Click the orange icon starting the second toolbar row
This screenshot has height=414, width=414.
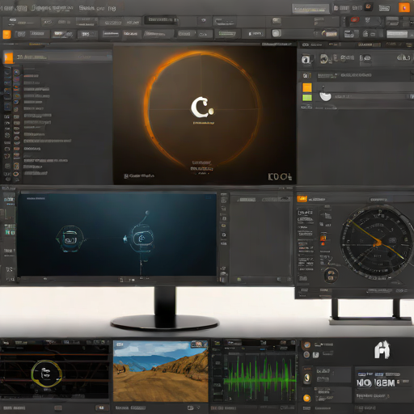(6, 34)
